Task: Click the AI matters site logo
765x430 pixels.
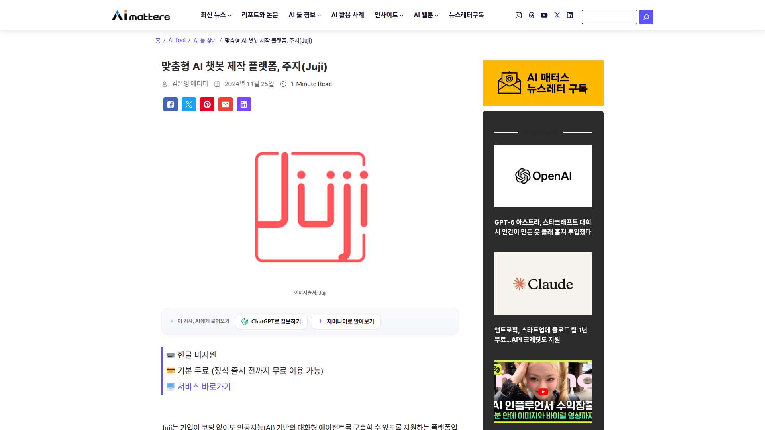Action: coord(141,16)
